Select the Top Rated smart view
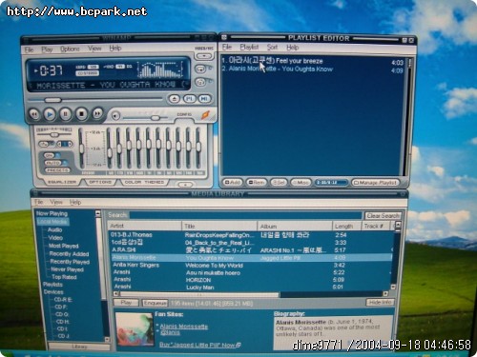The width and height of the screenshot is (477, 357). coord(64,277)
